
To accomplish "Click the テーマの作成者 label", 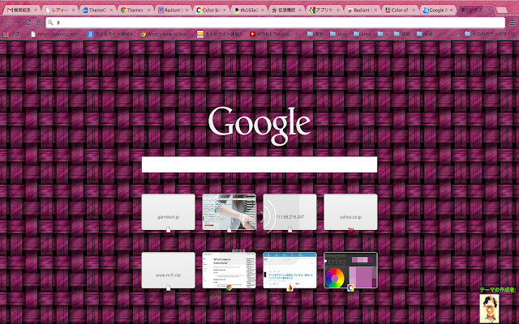I will pyautogui.click(x=498, y=290).
